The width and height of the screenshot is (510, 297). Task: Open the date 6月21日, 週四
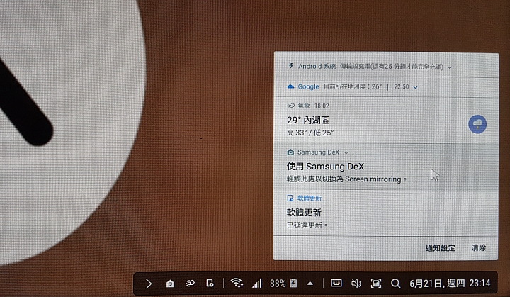click(437, 284)
